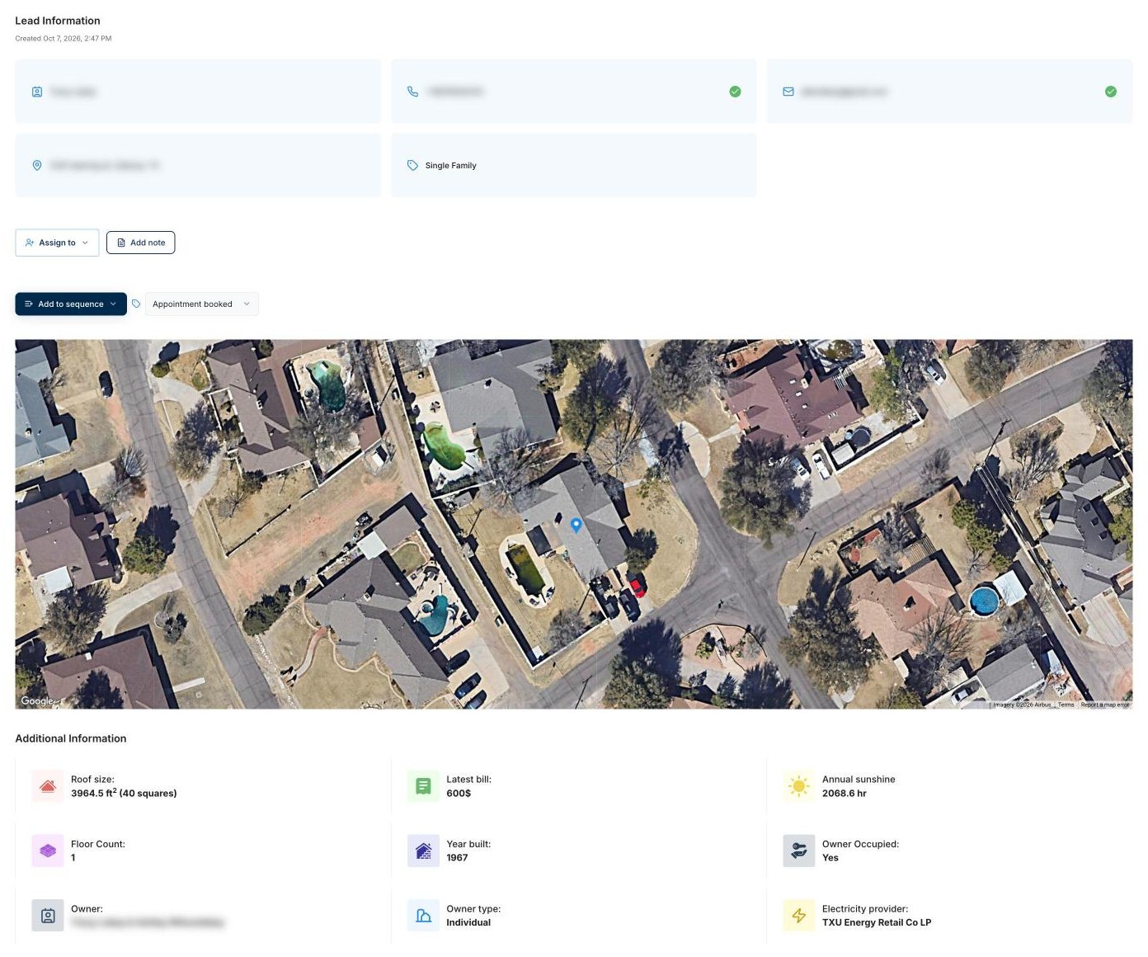The width and height of the screenshot is (1148, 957).
Task: Click the green phone verified checkmark
Action: (735, 92)
